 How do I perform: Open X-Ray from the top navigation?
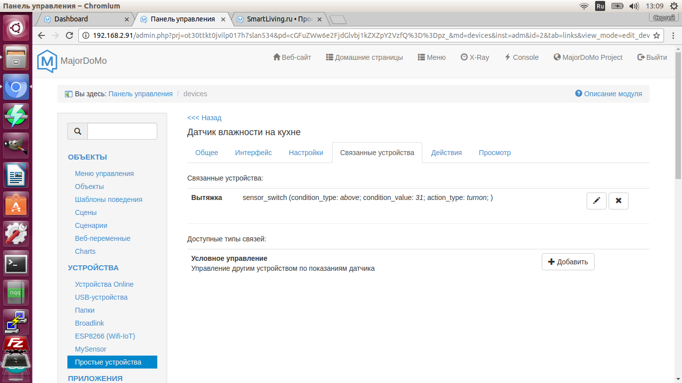pos(474,57)
